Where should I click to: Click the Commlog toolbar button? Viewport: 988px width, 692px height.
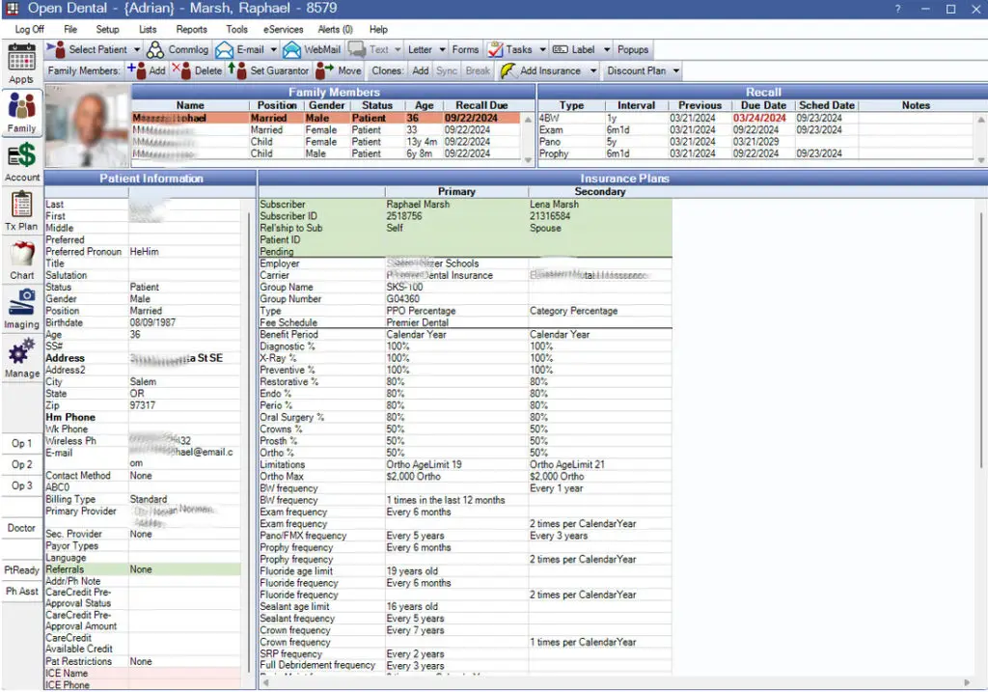pos(178,49)
